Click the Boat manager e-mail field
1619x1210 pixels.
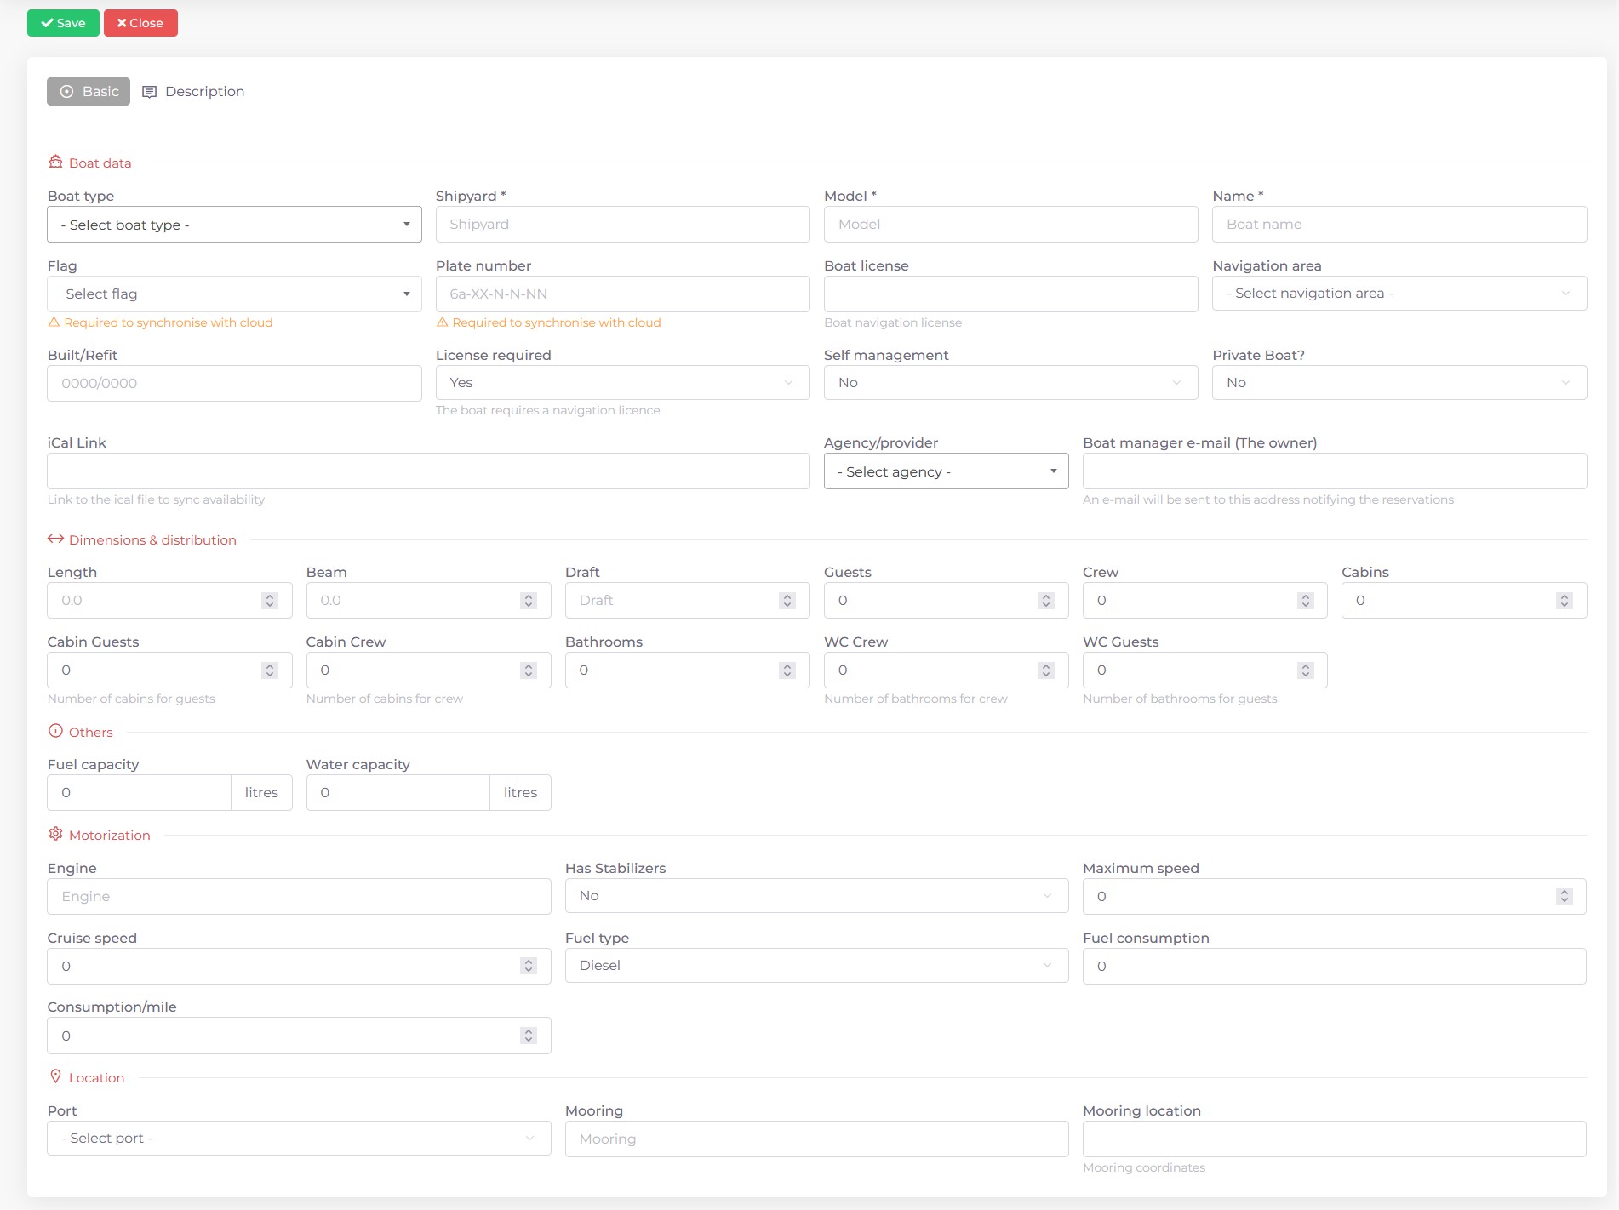click(x=1334, y=471)
